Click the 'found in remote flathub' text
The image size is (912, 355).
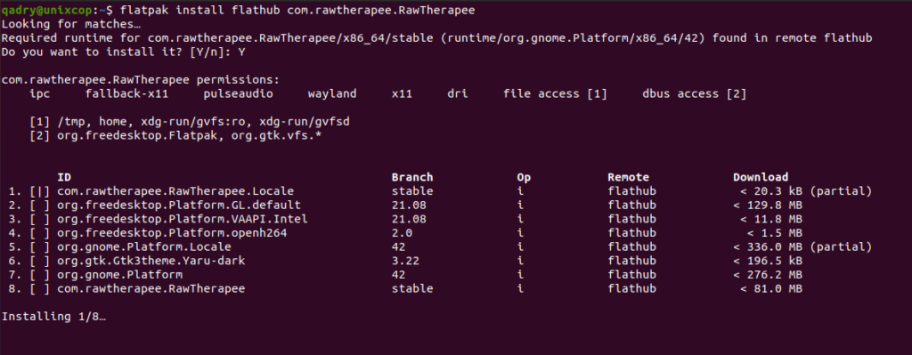pos(792,37)
